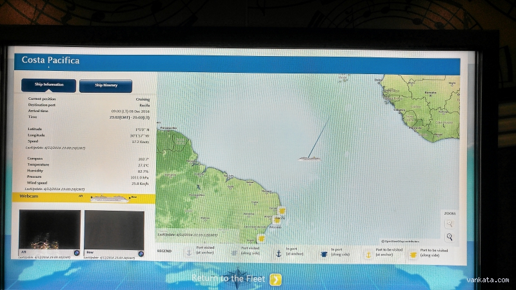The height and width of the screenshot is (290, 516).
Task: Click the Costa Pacifica title header
Action: [x=51, y=61]
